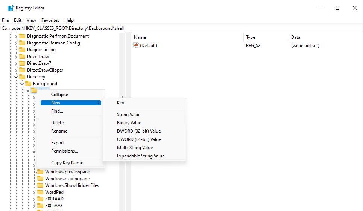Screen dimensions: 363x211
Task: Open the File menu
Action: tap(5, 20)
